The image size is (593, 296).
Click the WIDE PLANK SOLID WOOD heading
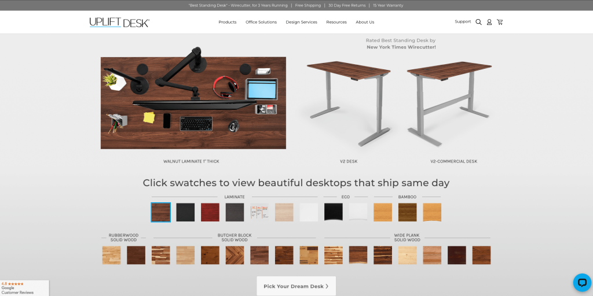click(407, 238)
